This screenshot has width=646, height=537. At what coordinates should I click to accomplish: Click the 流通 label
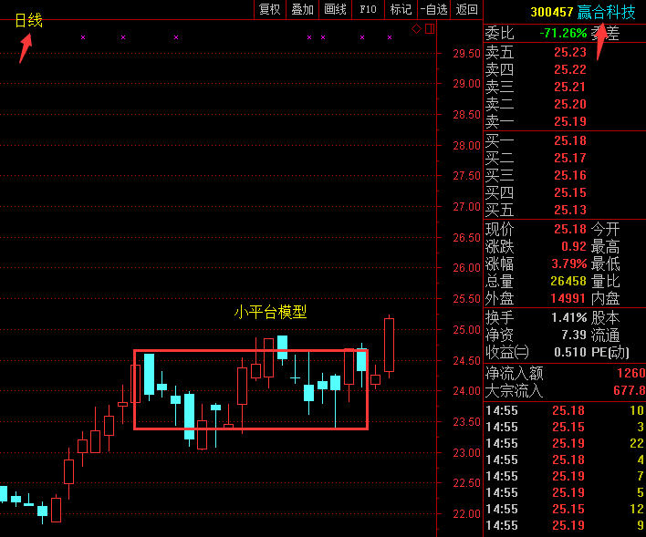pyautogui.click(x=605, y=335)
